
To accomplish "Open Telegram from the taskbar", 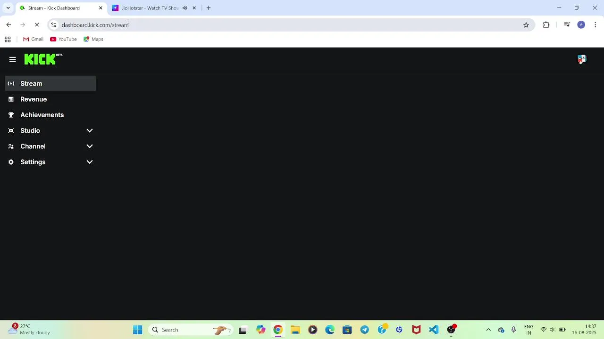I will (364, 330).
